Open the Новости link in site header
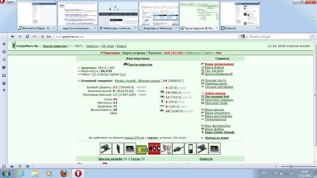Image resolution: width=317 pixels, height=178 pixels. (x=92, y=46)
